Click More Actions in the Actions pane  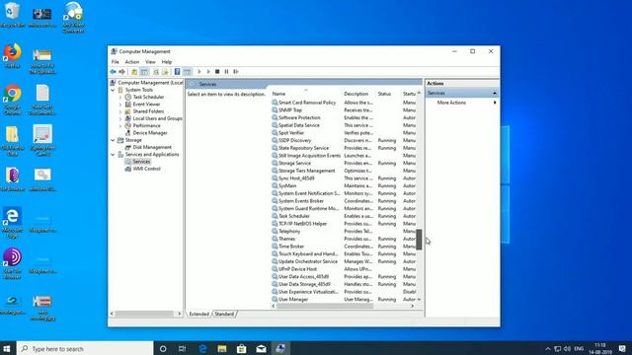point(451,103)
